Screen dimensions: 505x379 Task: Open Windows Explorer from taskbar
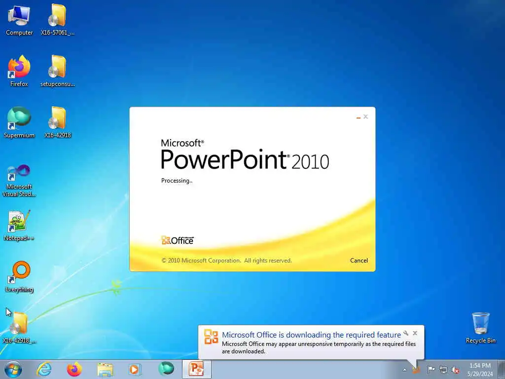pyautogui.click(x=105, y=369)
